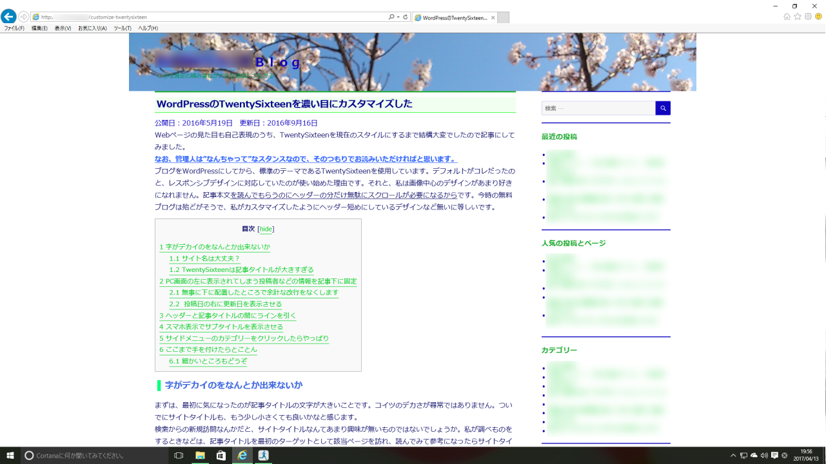Click the Cortana search box
This screenshot has height=464, width=826.
(x=93, y=455)
